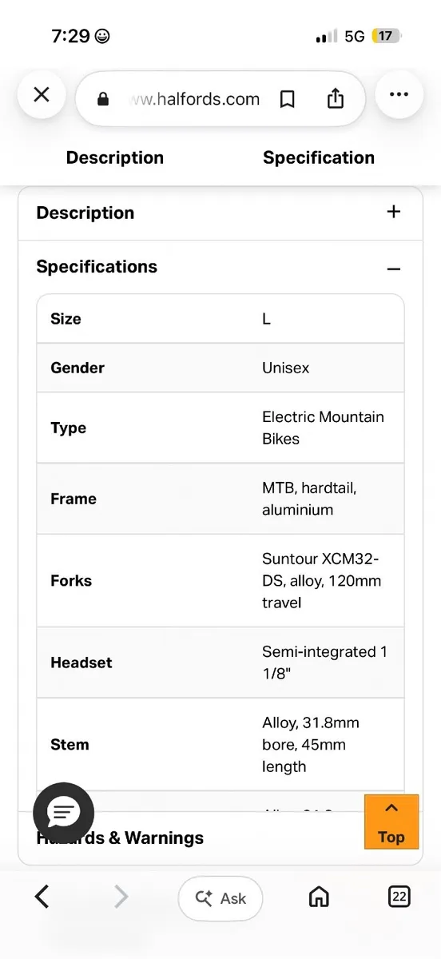Screen dimensions: 441x959
Task: Switch to the Description tab
Action: point(114,157)
